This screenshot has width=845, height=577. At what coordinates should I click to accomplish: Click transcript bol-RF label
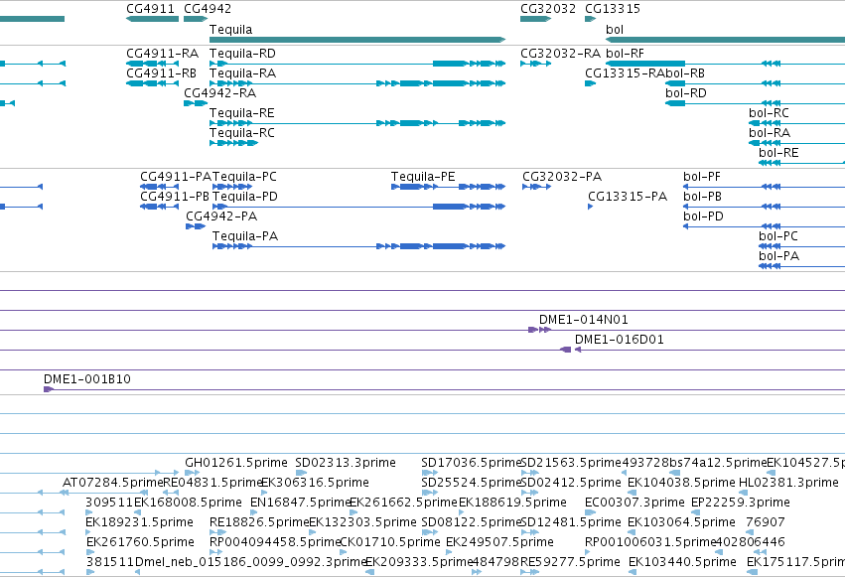[625, 54]
